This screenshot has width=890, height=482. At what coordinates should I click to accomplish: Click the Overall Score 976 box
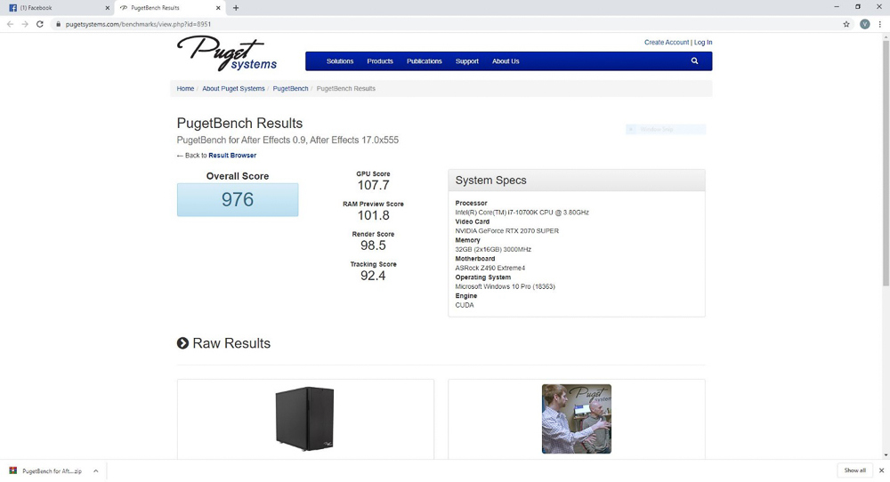point(238,199)
